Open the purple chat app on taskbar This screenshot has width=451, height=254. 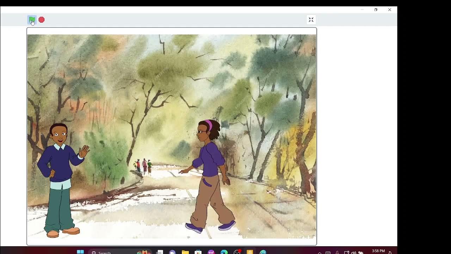click(x=172, y=252)
